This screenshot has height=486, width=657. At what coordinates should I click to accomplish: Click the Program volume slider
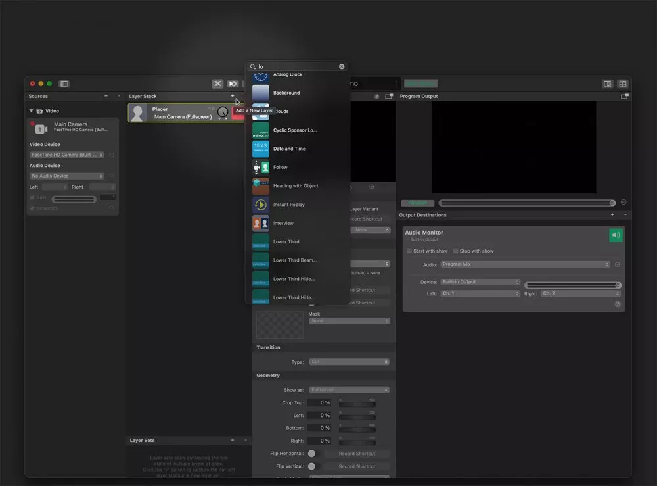tap(527, 203)
